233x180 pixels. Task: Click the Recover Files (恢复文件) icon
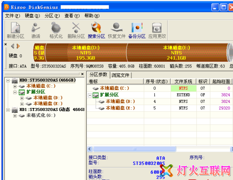pos(116,27)
